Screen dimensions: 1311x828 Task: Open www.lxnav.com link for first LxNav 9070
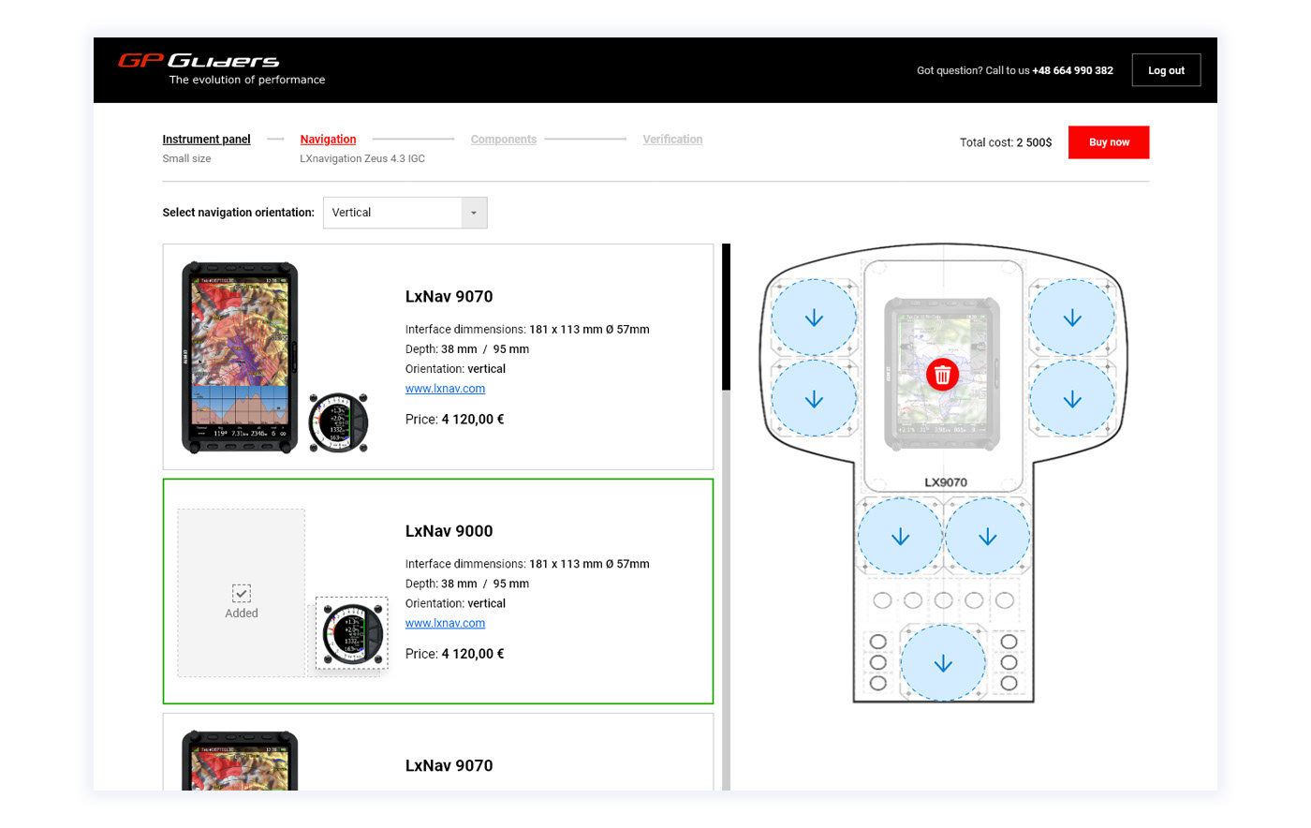(x=445, y=389)
